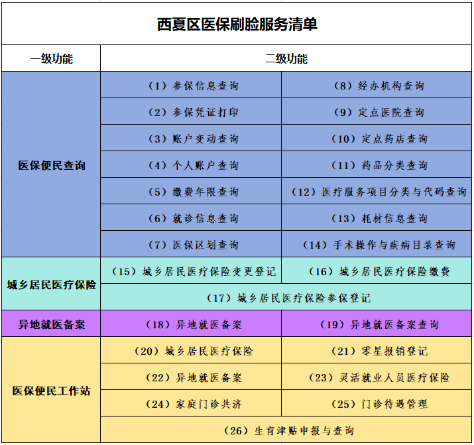Screen dimensions: 474x445
Task: Open (14) 手术操作与疾病目录查询
Action: pos(378,245)
